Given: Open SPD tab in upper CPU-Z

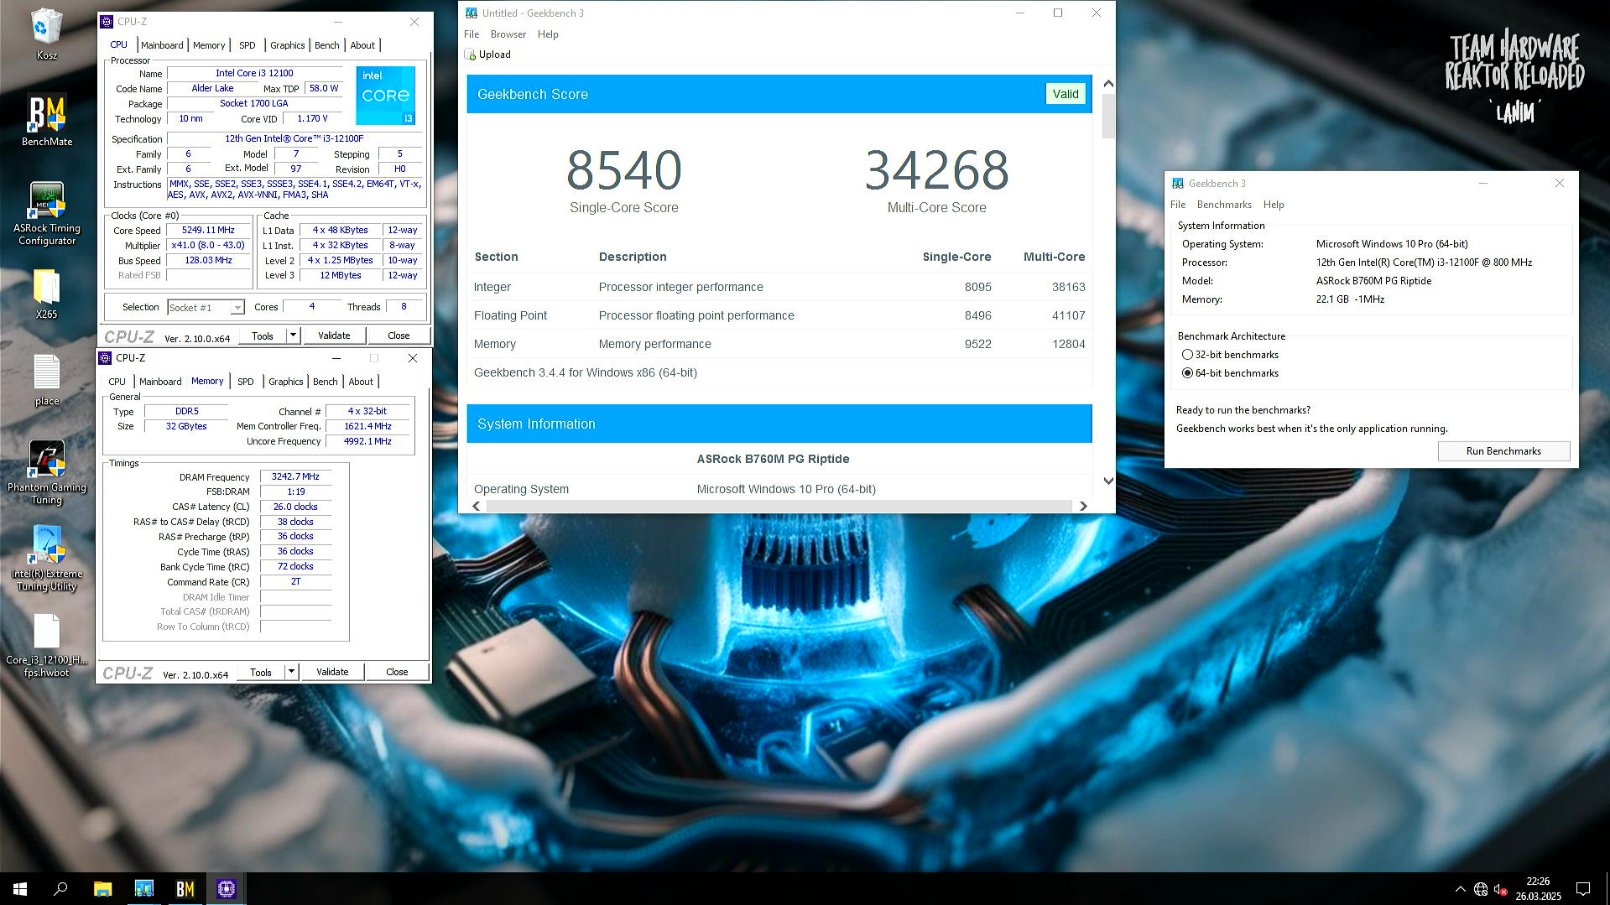Looking at the screenshot, I should pos(247,45).
